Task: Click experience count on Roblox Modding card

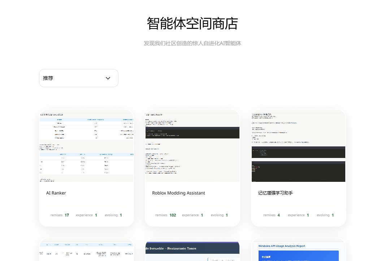Action: (192, 215)
